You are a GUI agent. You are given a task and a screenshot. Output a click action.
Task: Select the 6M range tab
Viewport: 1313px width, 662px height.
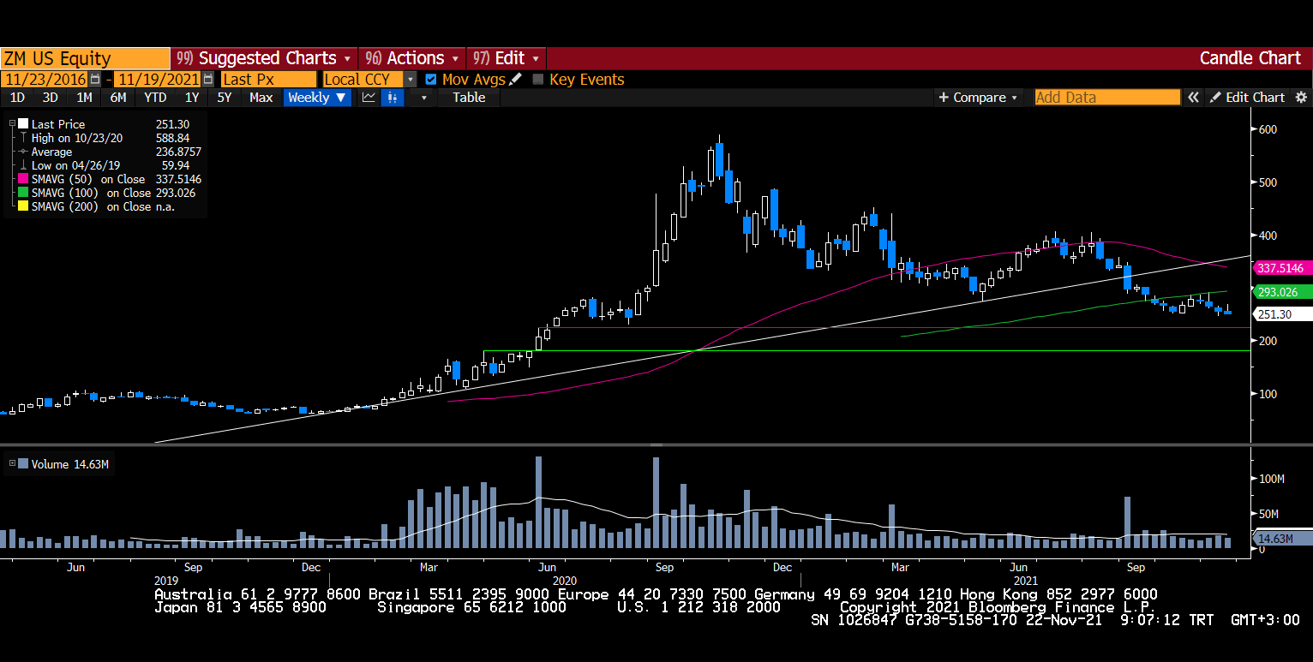point(118,97)
